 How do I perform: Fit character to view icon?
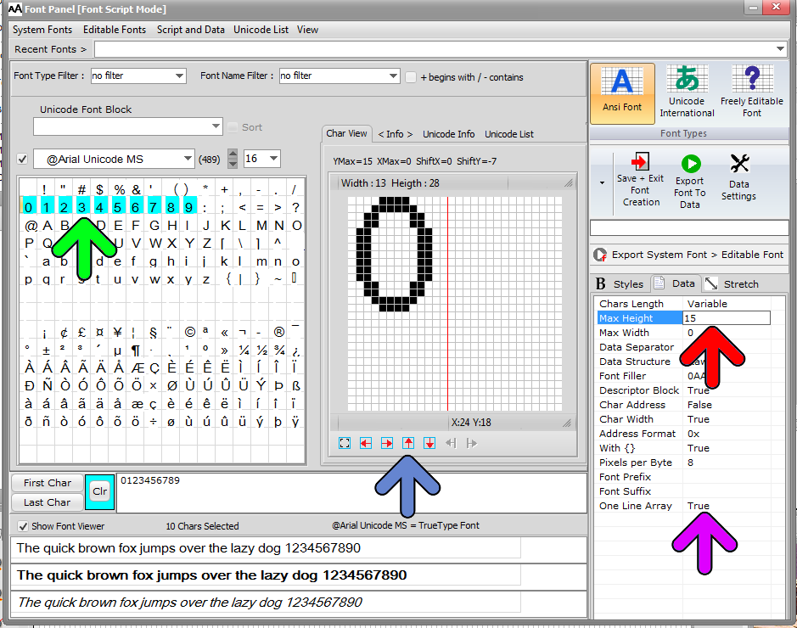(345, 443)
